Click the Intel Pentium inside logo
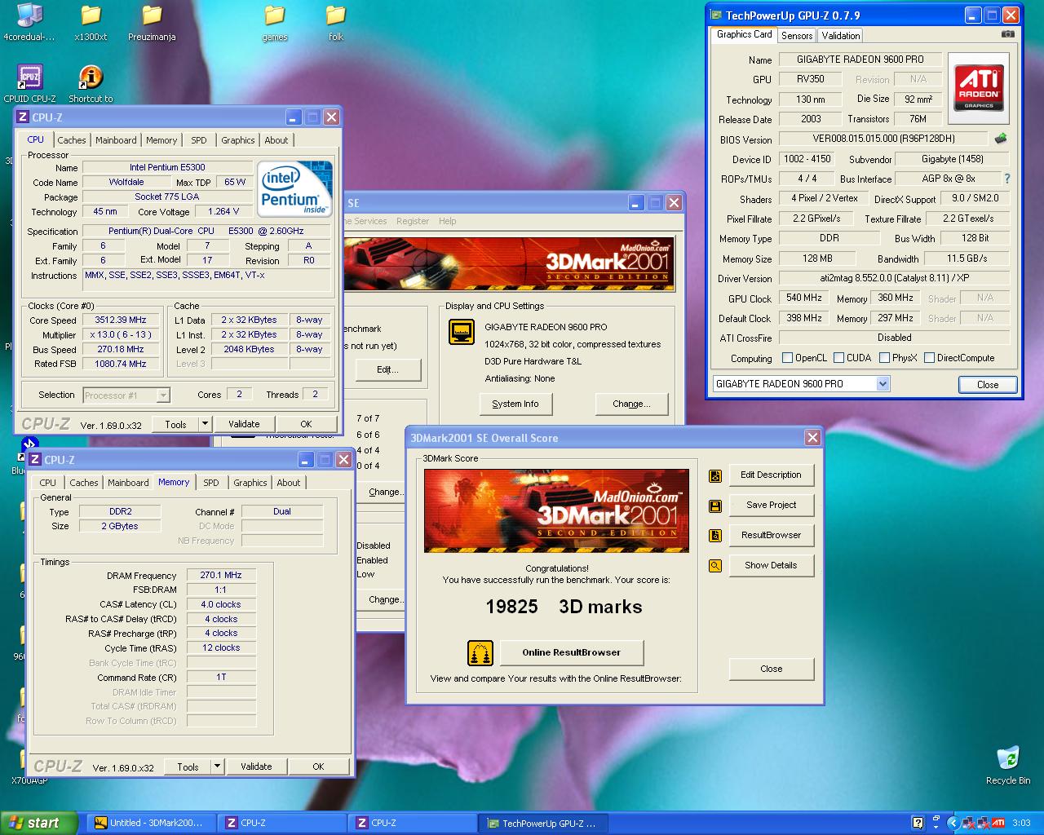Viewport: 1044px width, 835px height. point(294,188)
